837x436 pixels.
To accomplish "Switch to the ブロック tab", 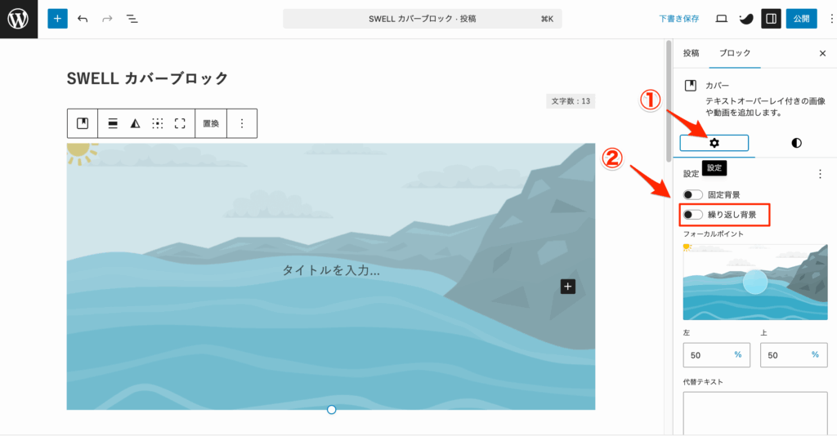I will coord(735,53).
